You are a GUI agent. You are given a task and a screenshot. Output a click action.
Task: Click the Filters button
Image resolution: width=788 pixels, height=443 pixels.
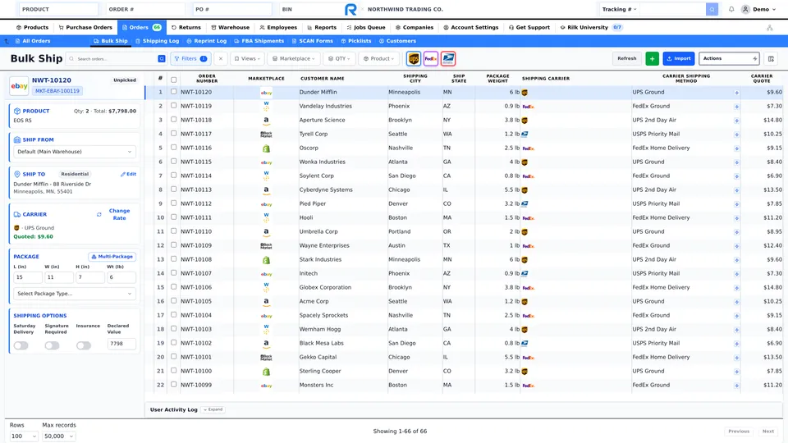[190, 59]
